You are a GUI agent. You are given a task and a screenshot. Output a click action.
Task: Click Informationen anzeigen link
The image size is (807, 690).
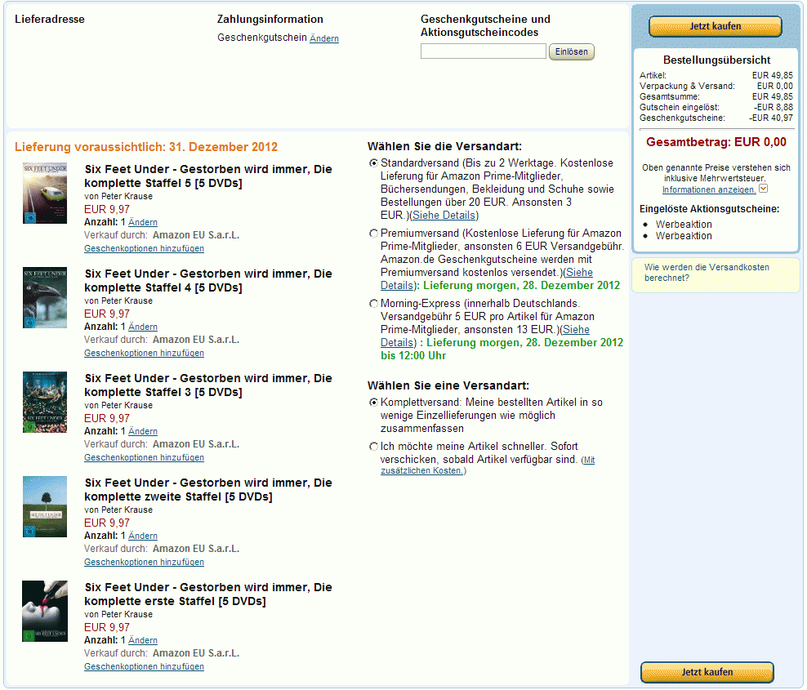pos(709,189)
